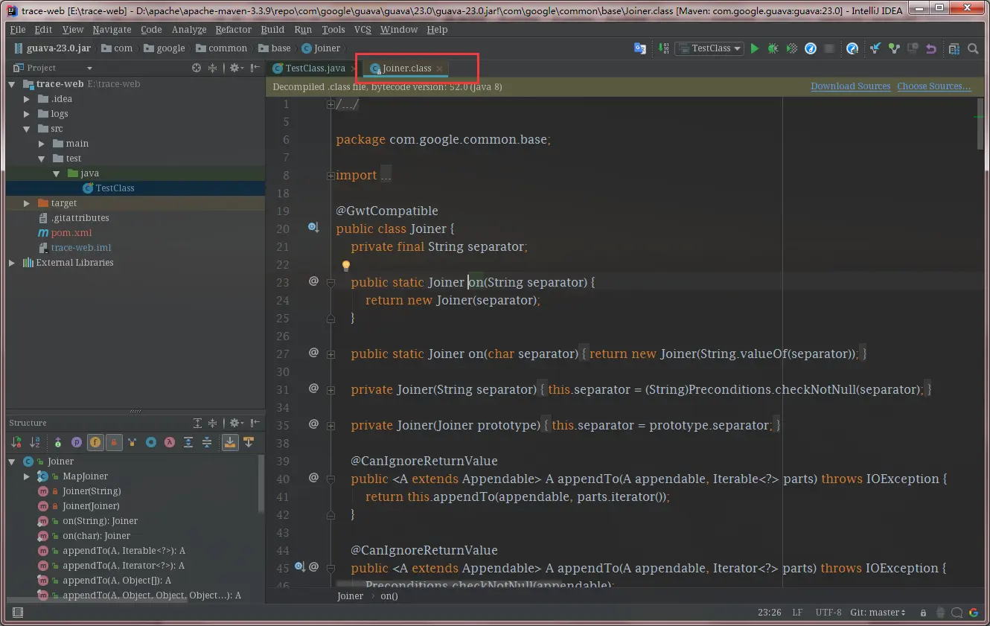Open the Project Structure icon in toolbar
990x626 pixels.
coord(954,48)
